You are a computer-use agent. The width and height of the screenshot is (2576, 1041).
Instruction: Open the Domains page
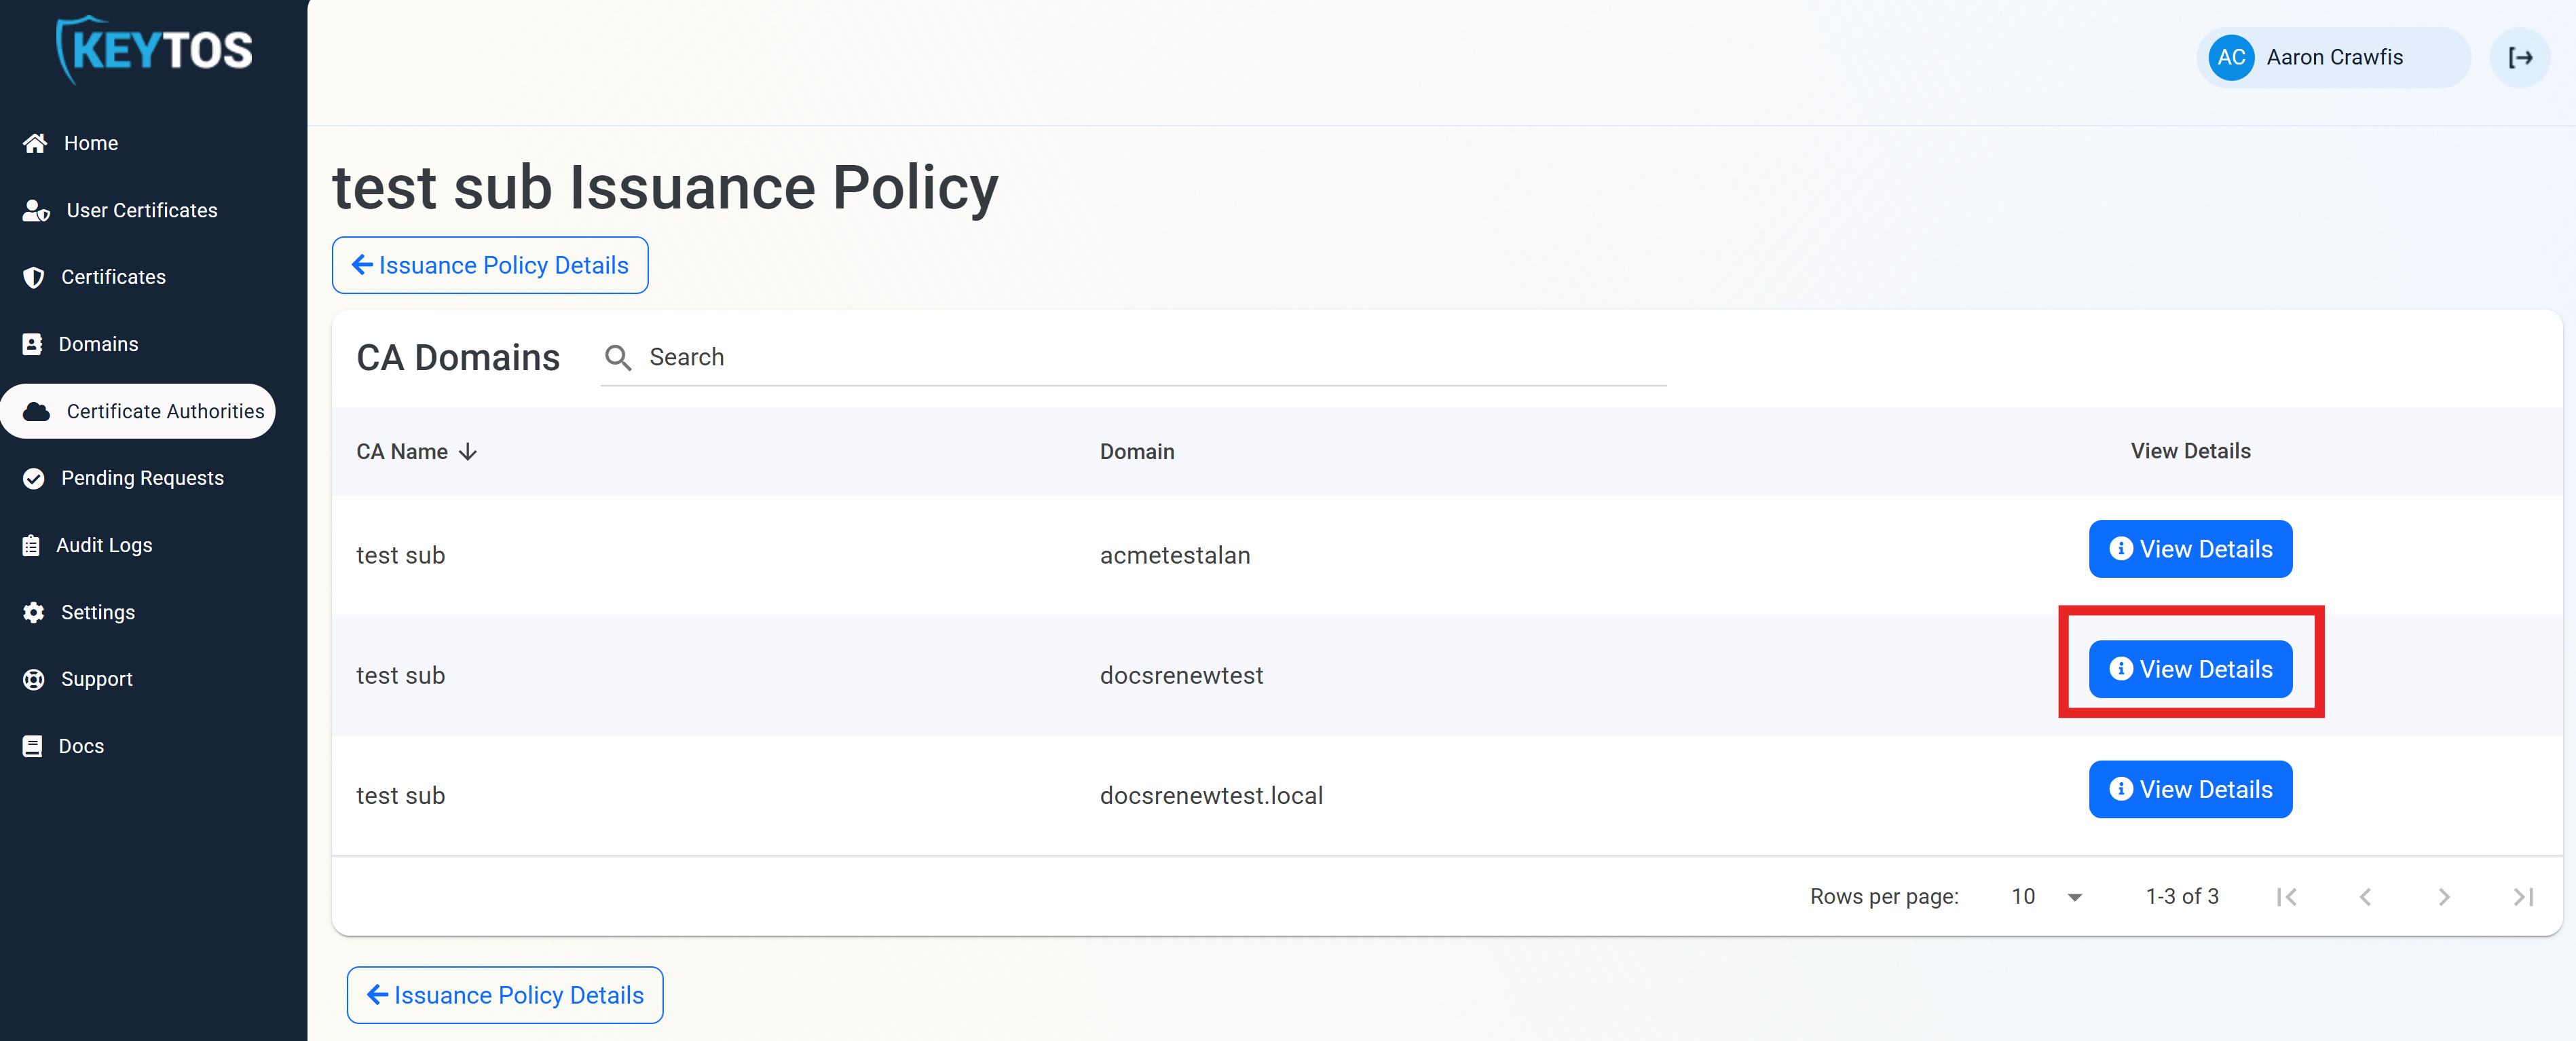99,343
